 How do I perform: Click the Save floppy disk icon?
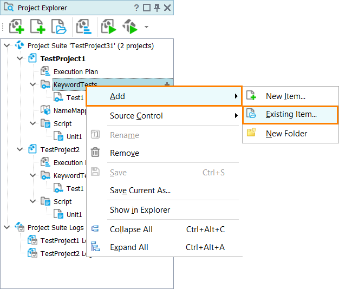point(95,172)
